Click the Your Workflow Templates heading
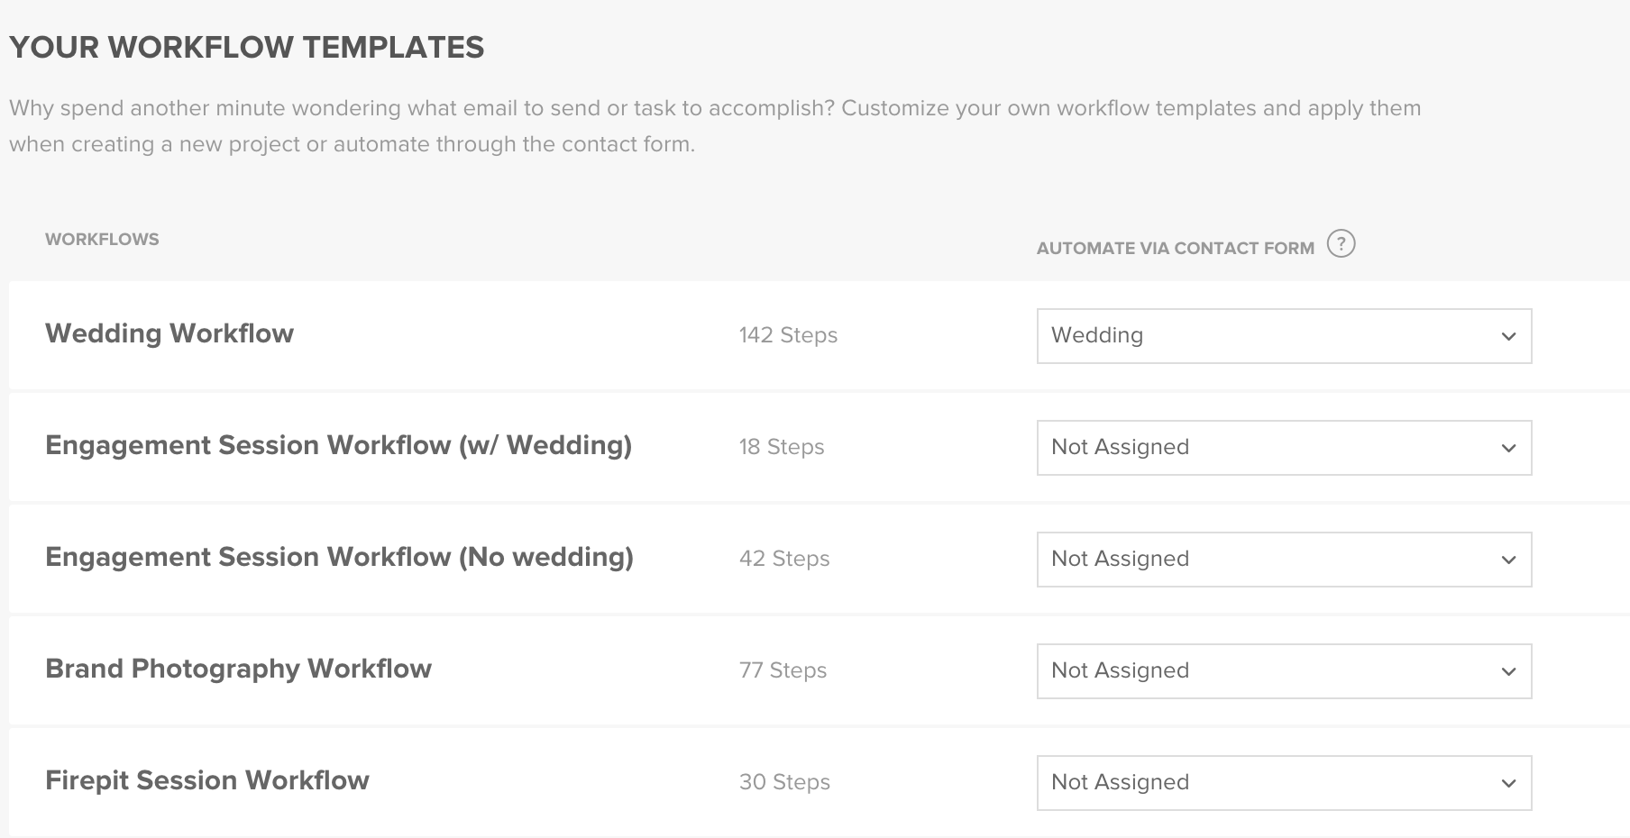The image size is (1630, 838). 247,48
